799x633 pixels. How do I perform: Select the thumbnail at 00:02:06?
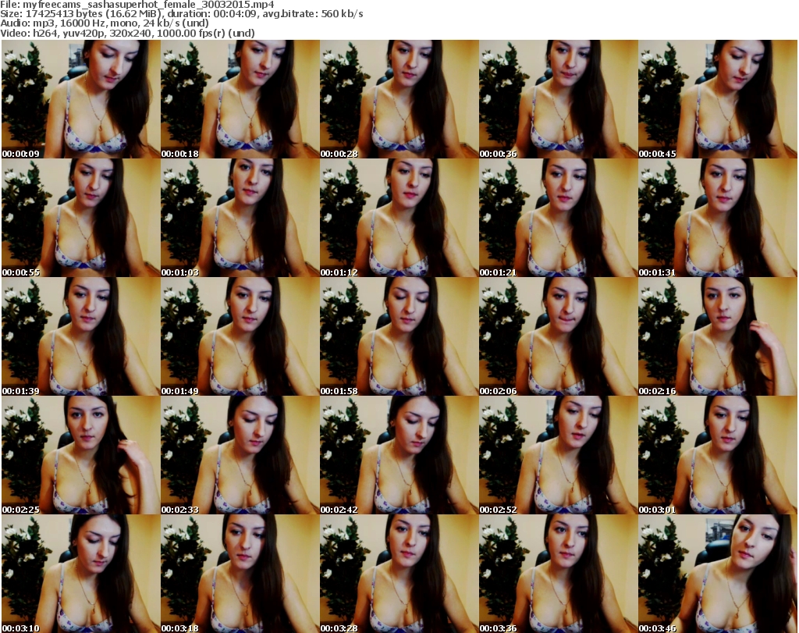(x=559, y=337)
